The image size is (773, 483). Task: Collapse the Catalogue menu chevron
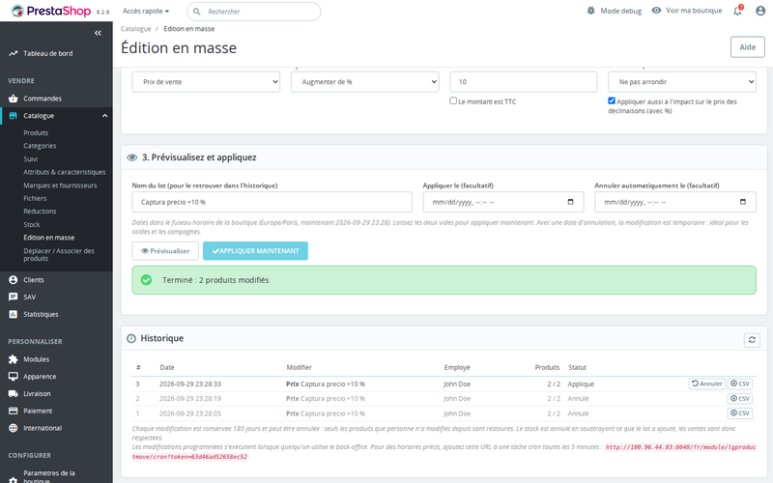tap(104, 116)
